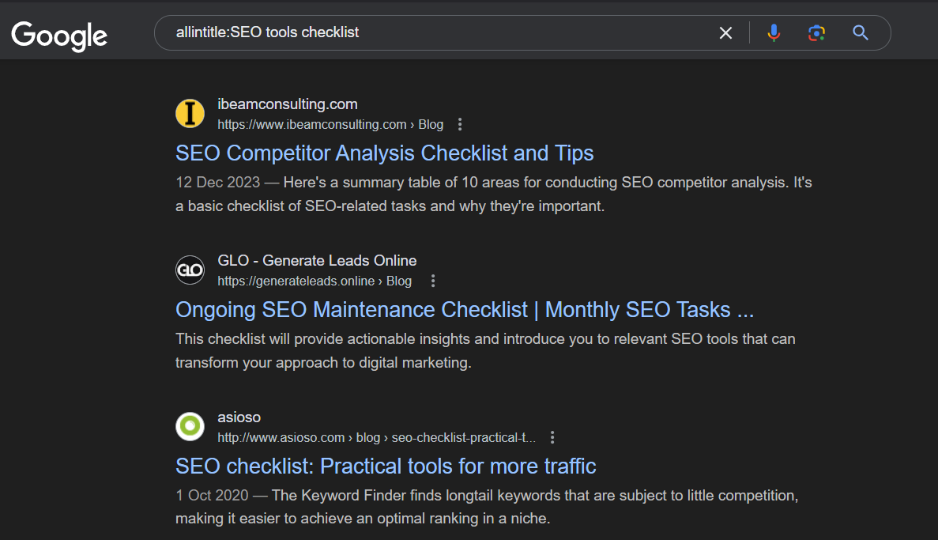
Task: Click the asioso site name
Action: coord(239,417)
